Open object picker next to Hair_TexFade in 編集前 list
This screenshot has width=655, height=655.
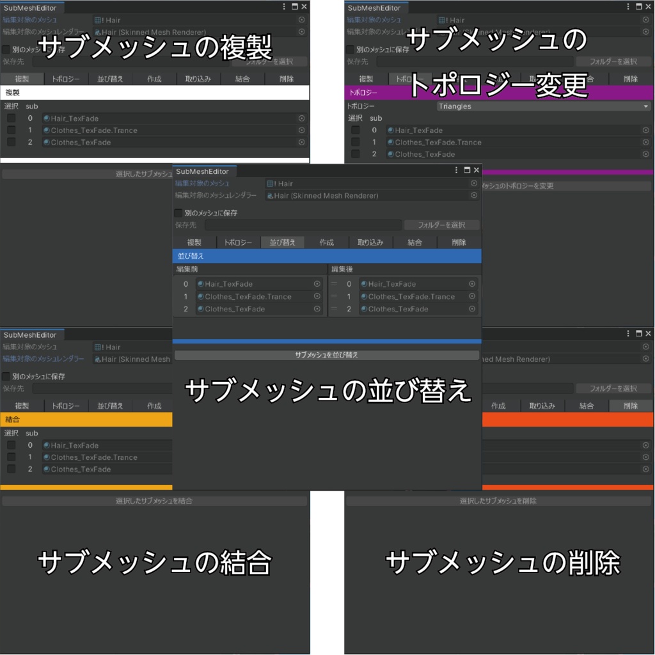point(317,283)
